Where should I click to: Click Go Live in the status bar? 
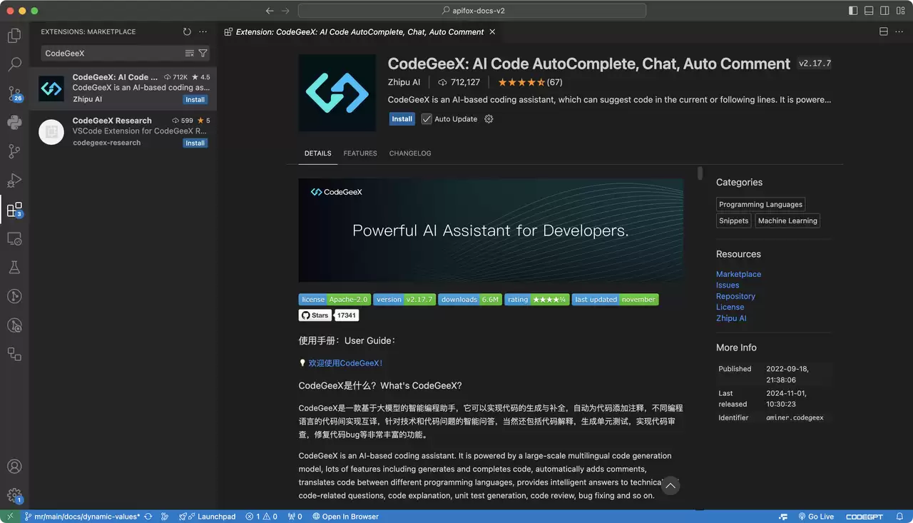pos(815,517)
